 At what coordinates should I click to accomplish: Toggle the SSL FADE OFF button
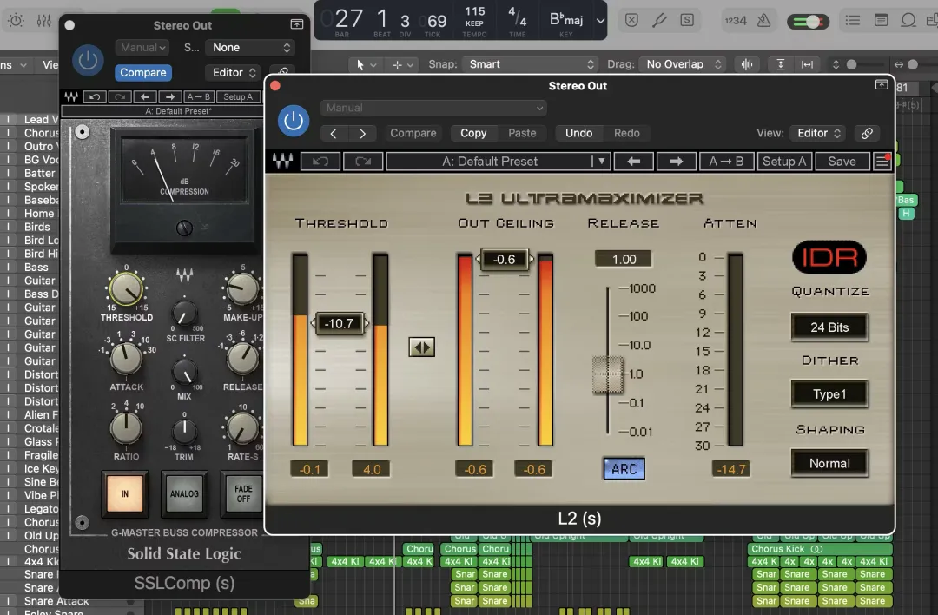click(243, 493)
